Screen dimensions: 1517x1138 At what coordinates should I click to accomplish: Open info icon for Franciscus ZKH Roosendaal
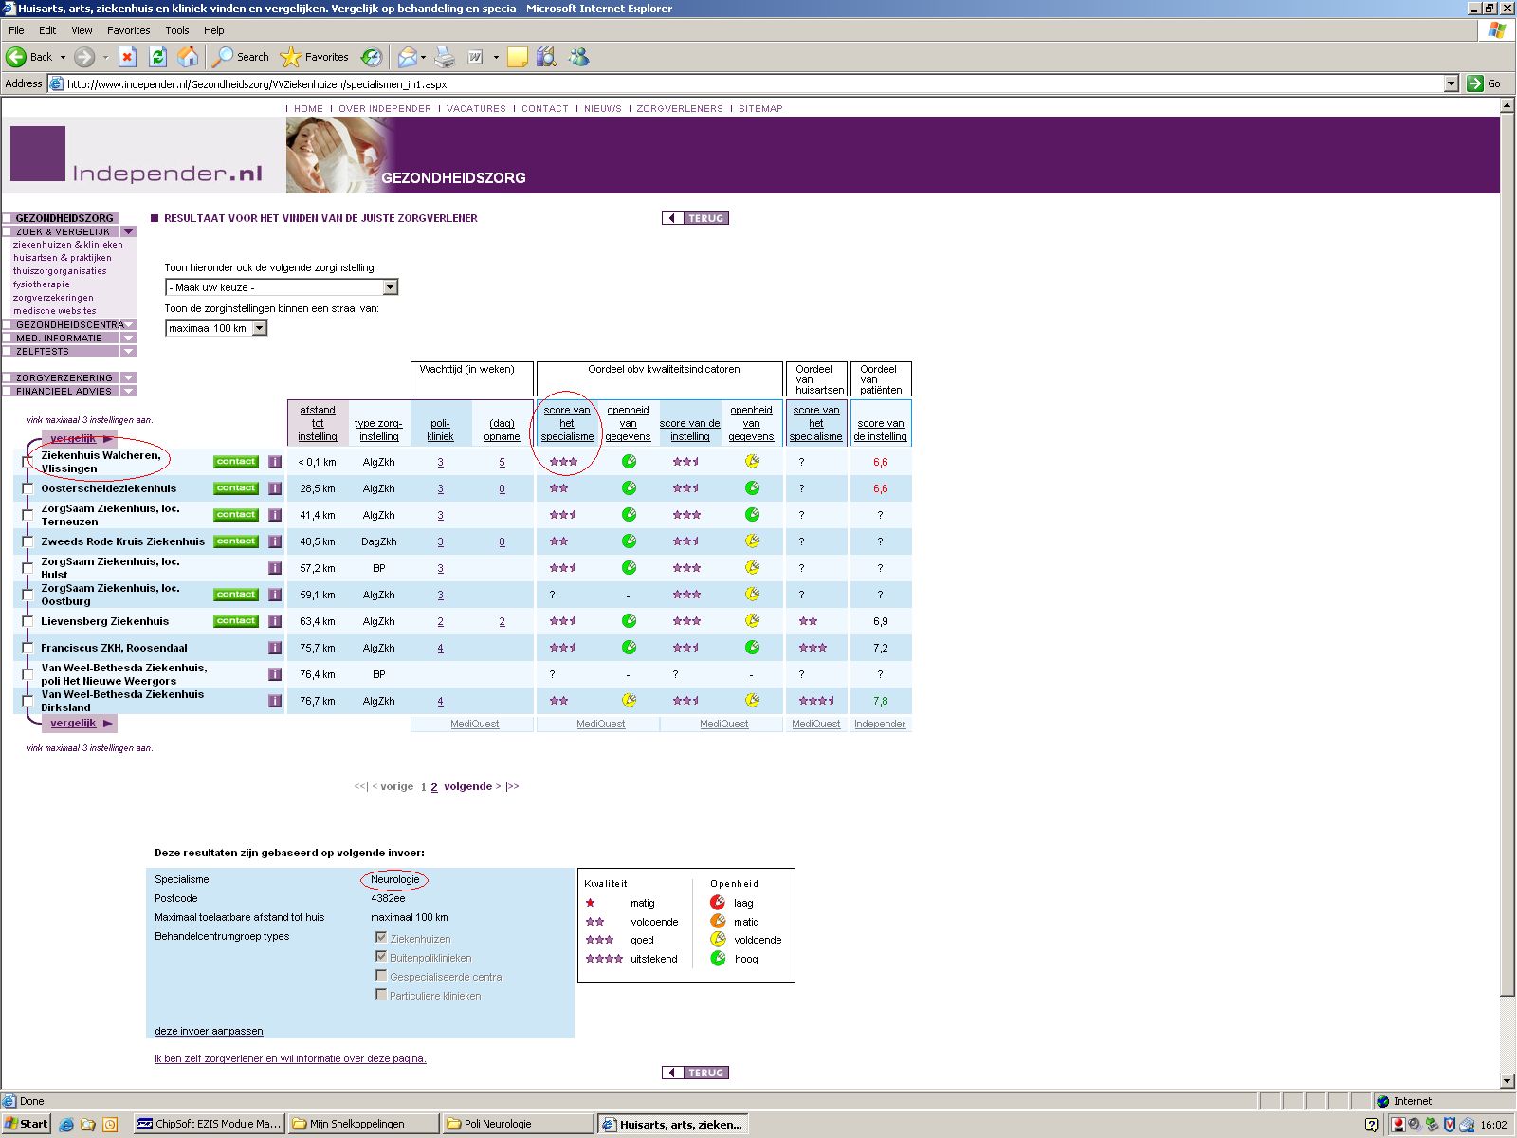pyautogui.click(x=275, y=648)
